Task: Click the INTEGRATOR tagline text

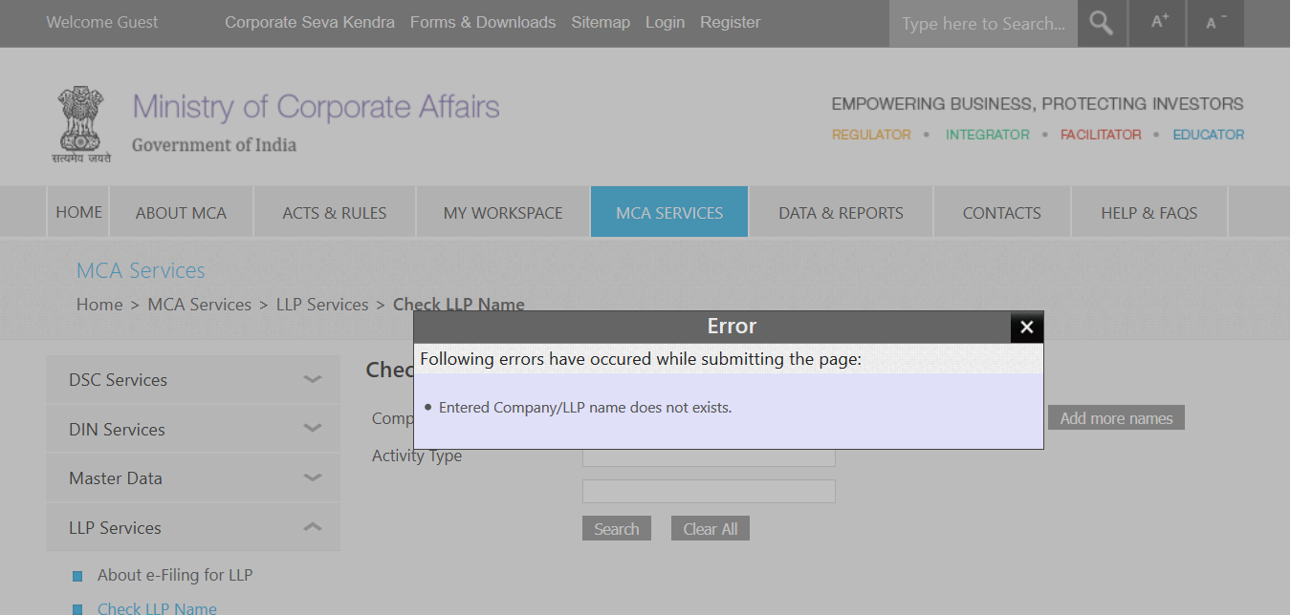Action: 988,135
